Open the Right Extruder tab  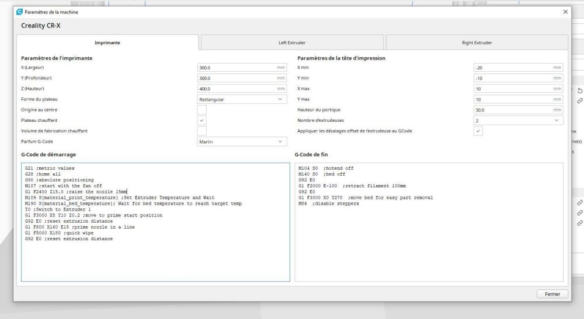point(477,43)
